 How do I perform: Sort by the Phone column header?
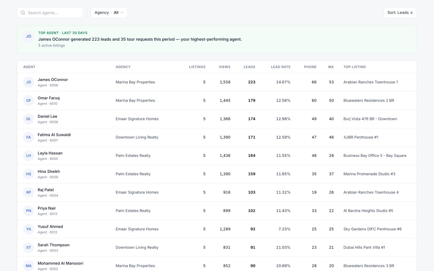coord(310,67)
